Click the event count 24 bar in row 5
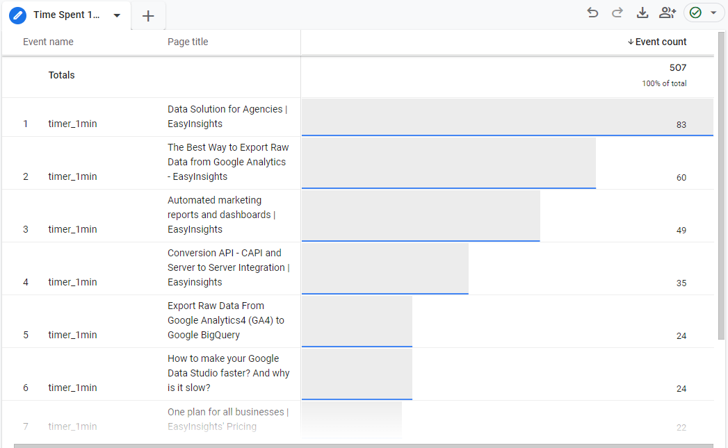Image resolution: width=728 pixels, height=448 pixels. (x=357, y=321)
